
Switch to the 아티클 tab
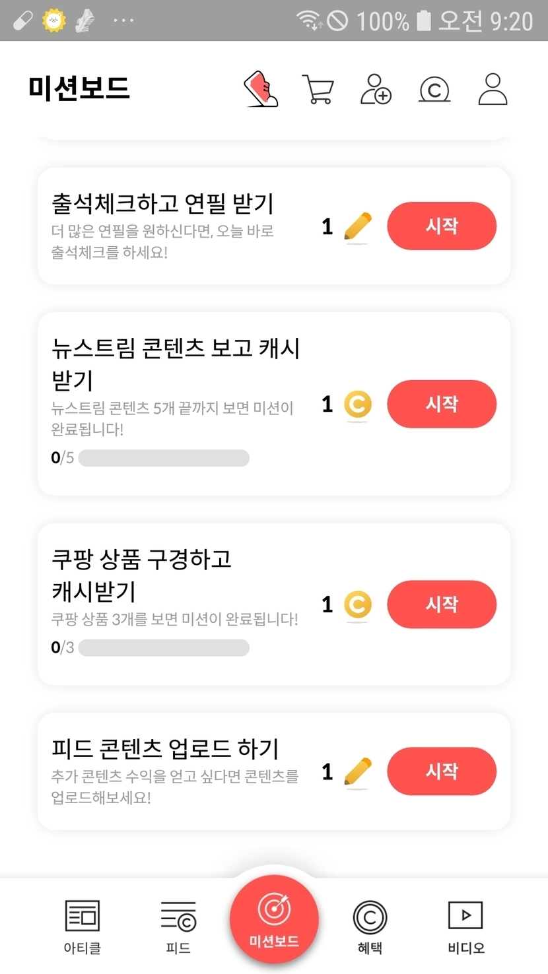tap(83, 927)
